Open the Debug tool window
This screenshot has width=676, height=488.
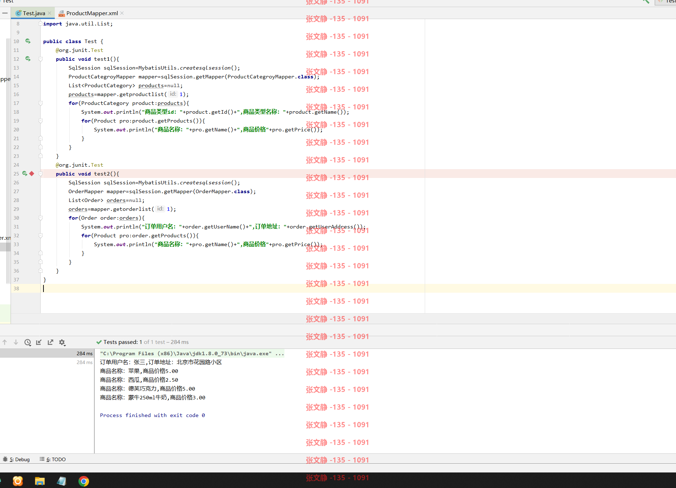tap(16, 459)
